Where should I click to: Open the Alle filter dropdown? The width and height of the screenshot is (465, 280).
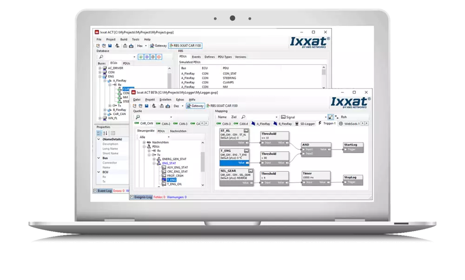[169, 137]
